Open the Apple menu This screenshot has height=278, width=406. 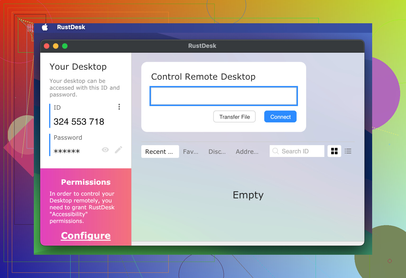point(45,27)
